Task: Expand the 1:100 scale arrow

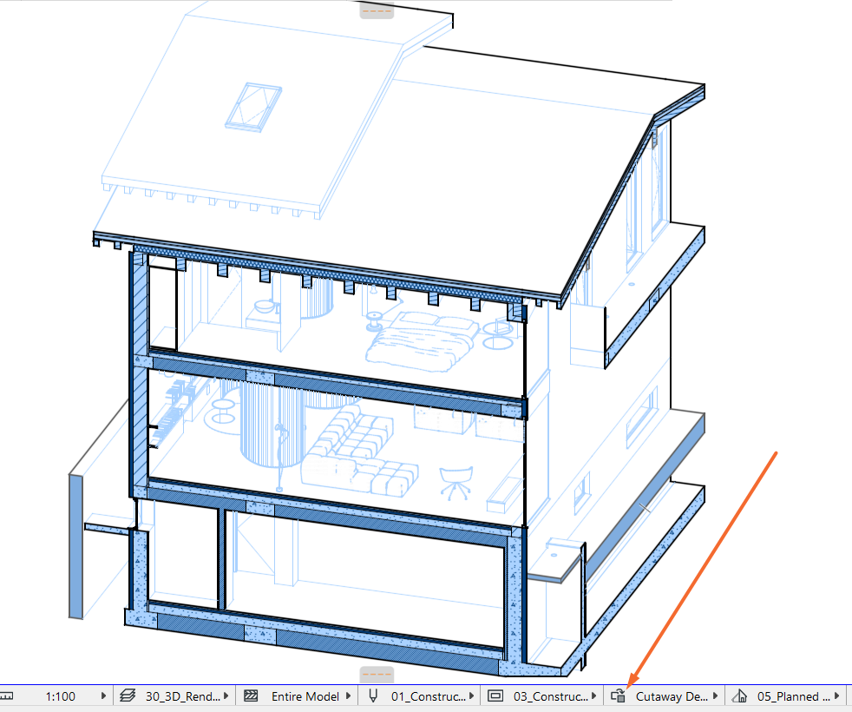Action: tap(103, 696)
